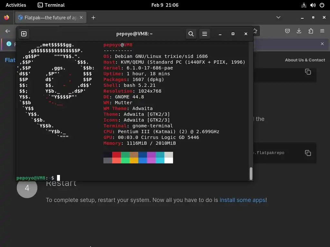Click the 'Memory: 1116MiB / 2010MiB' line
Image resolution: width=330 pixels, height=247 pixels.
click(140, 143)
